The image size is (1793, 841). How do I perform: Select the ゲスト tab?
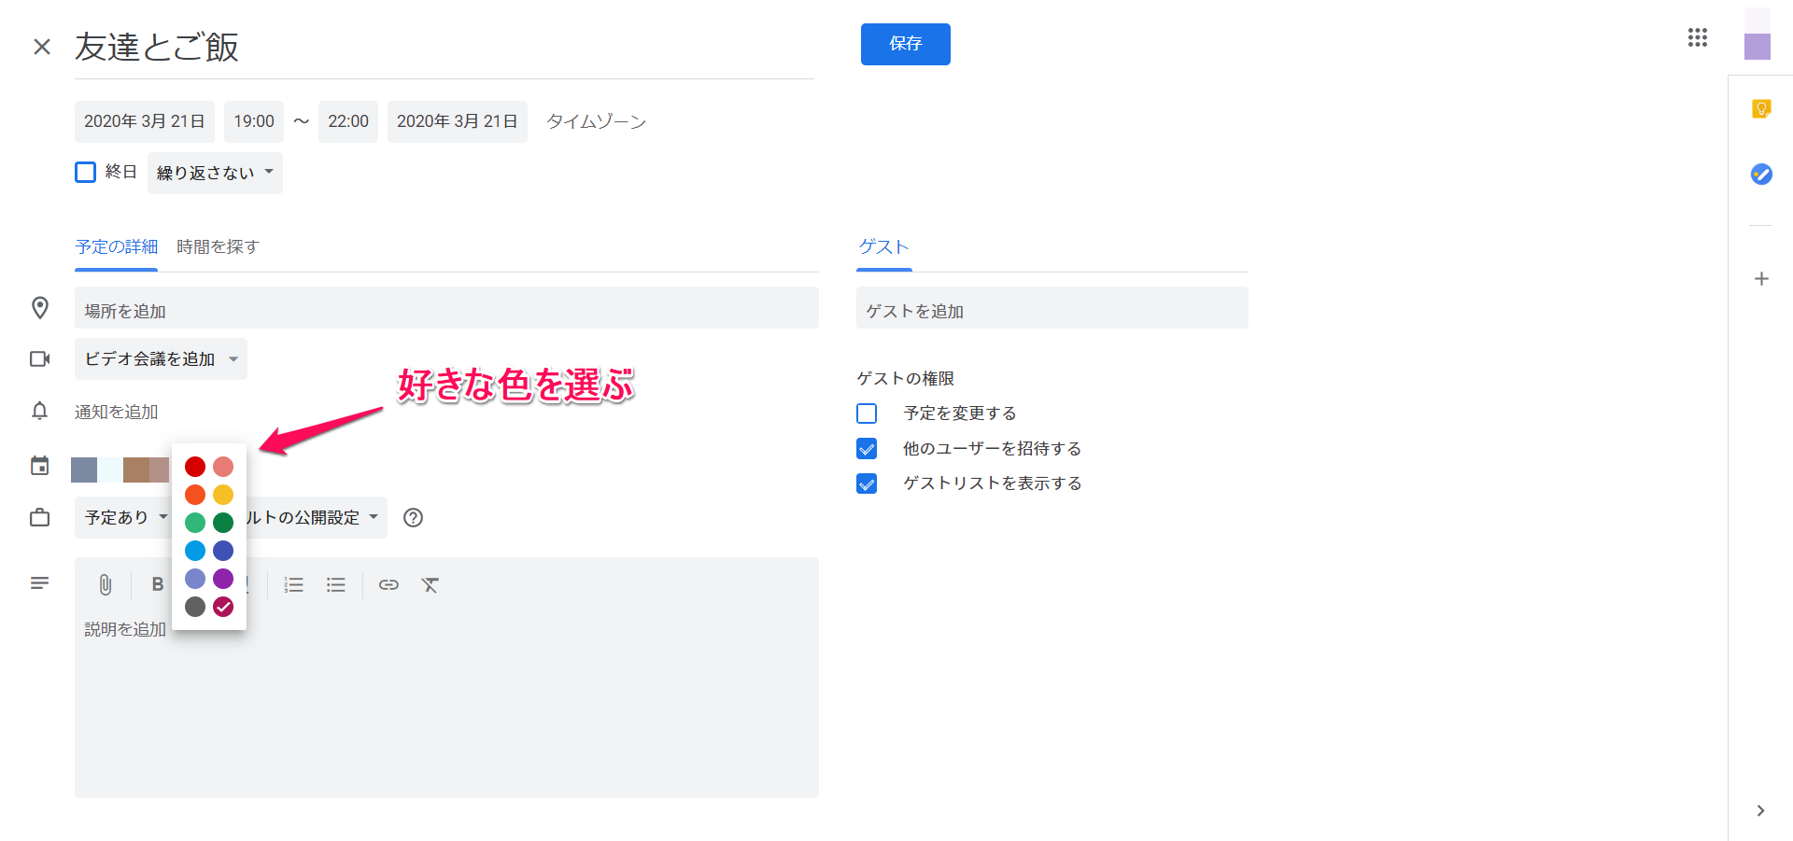pyautogui.click(x=884, y=246)
